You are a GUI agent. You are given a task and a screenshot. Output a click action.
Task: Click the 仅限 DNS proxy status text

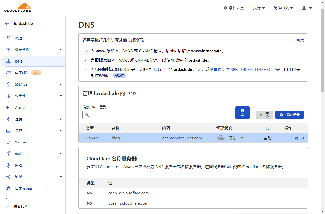tap(237, 138)
